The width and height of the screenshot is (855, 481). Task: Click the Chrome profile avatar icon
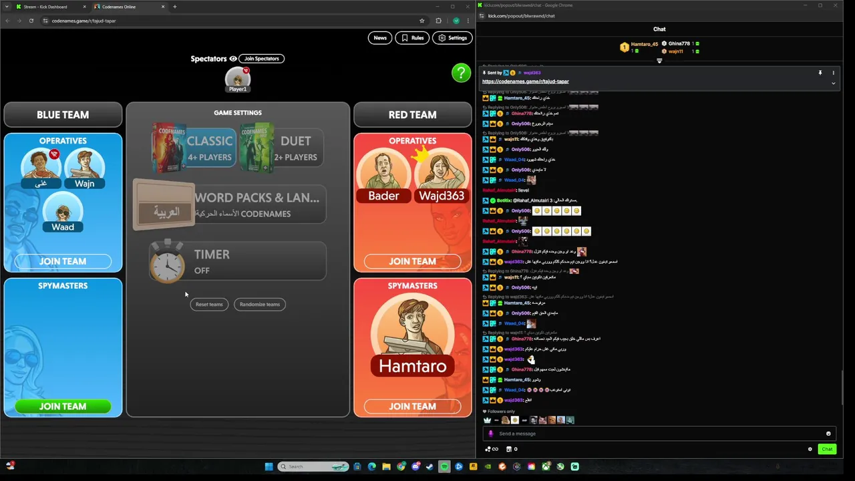click(456, 21)
